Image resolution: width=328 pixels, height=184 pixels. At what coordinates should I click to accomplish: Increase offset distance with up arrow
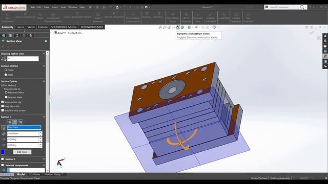tap(40, 132)
